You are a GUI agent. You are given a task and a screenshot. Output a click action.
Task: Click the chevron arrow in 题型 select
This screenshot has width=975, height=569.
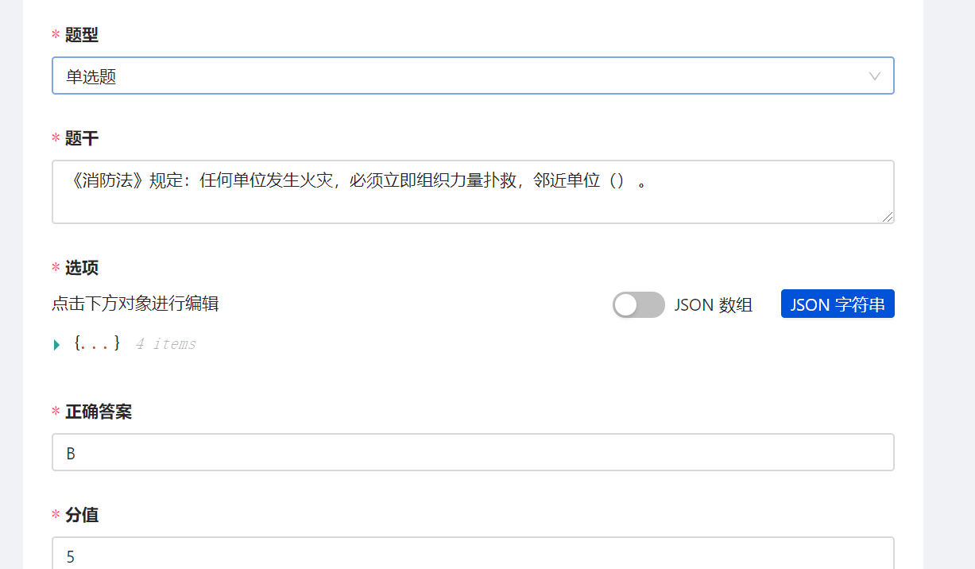875,76
